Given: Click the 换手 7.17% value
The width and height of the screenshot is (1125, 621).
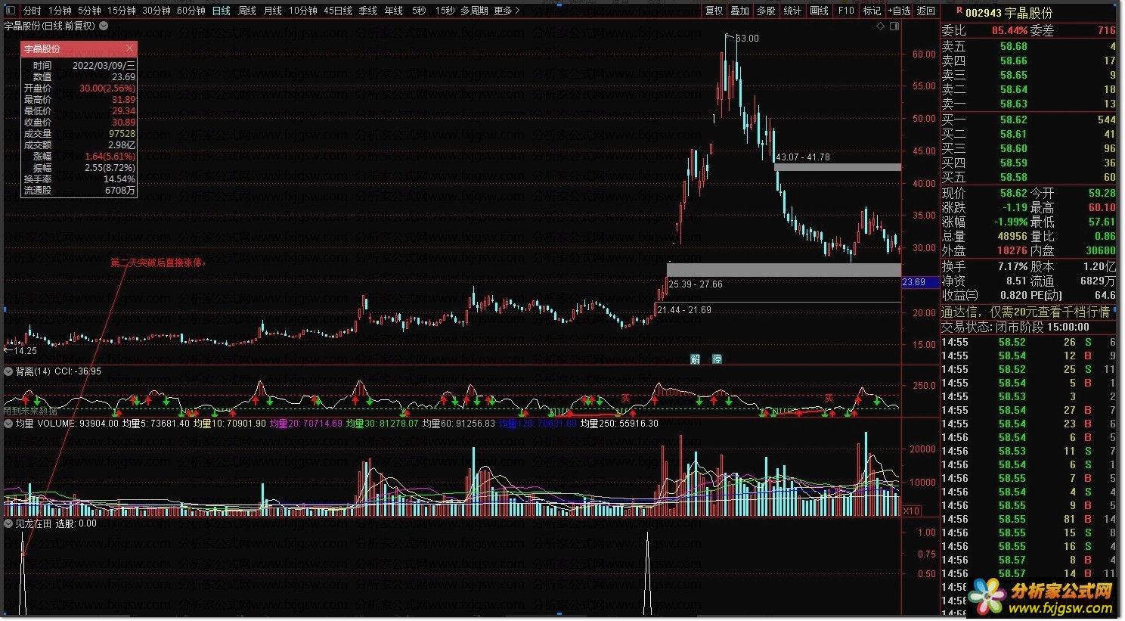Looking at the screenshot, I should (x=1012, y=266).
